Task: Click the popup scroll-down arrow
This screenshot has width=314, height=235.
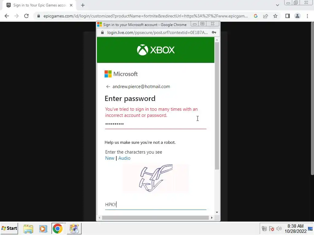Action: click(217, 212)
